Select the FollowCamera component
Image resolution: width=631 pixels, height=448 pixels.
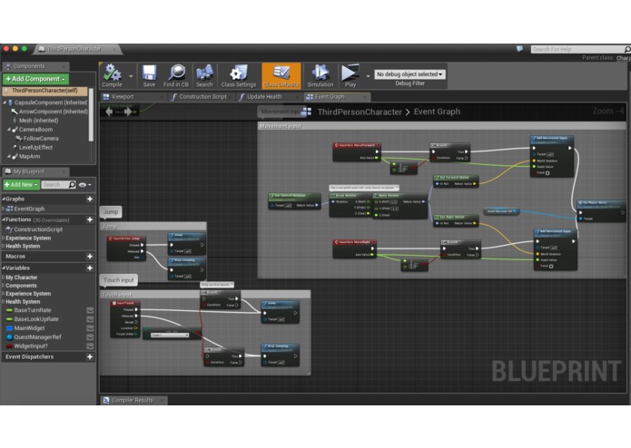tap(41, 139)
